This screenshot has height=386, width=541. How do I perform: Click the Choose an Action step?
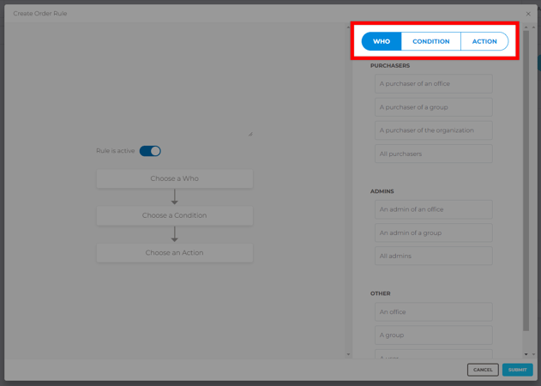(x=174, y=253)
